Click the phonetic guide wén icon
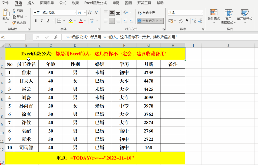Viewport: 258px width, 165px height. (x=92, y=21)
